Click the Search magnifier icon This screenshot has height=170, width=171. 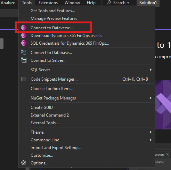[109, 2]
